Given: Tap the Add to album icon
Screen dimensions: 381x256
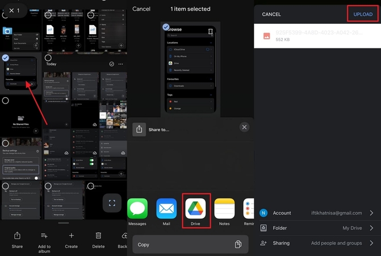Looking at the screenshot, I should 44,236.
